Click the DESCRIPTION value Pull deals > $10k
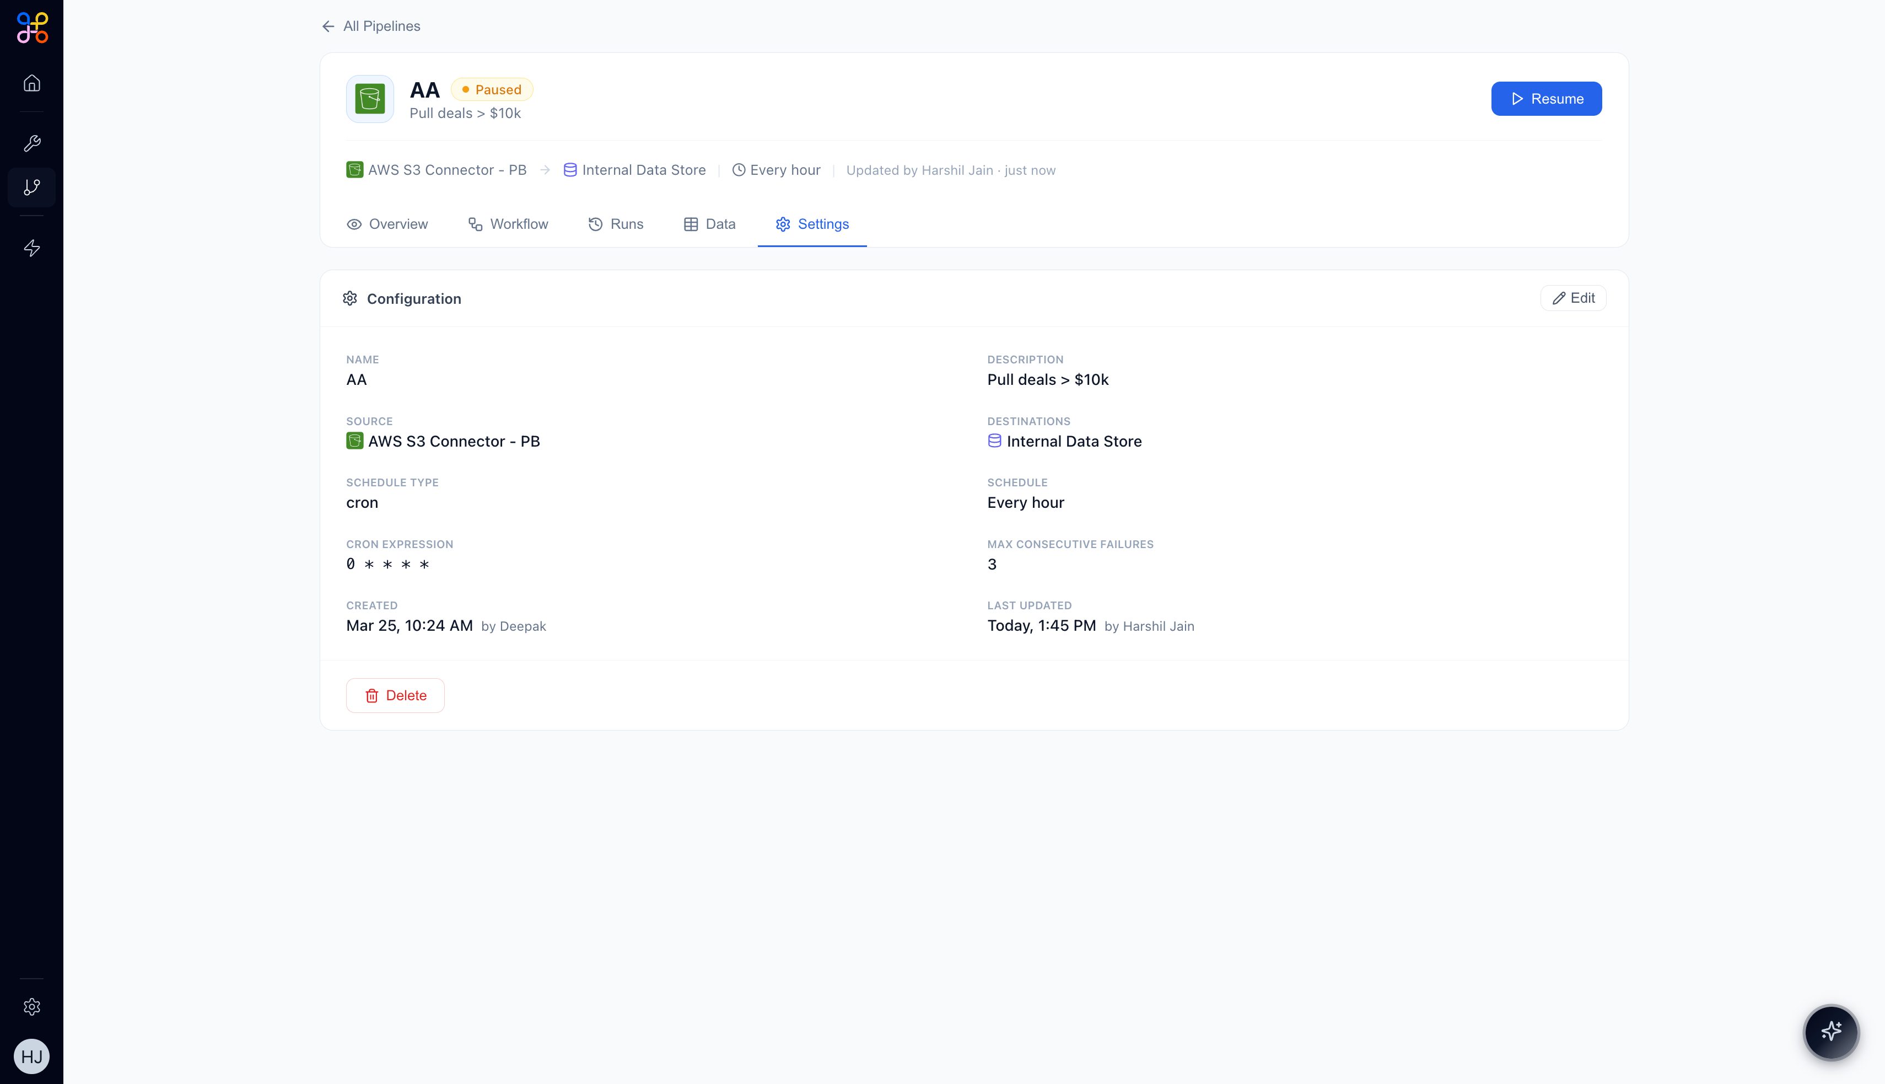Screen dimensions: 1885x1084 tap(1048, 380)
